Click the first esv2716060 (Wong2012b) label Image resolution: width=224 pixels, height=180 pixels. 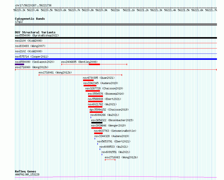(32, 67)
